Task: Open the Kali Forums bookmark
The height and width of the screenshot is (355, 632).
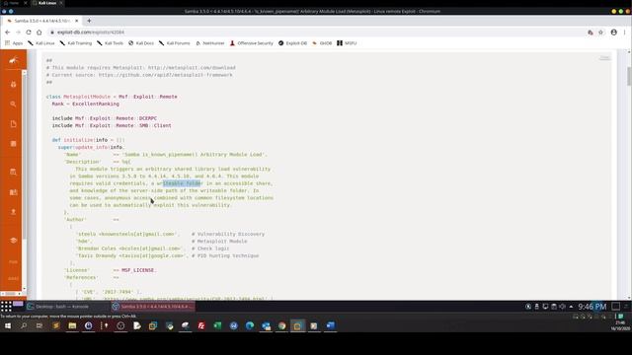Action: (x=174, y=43)
